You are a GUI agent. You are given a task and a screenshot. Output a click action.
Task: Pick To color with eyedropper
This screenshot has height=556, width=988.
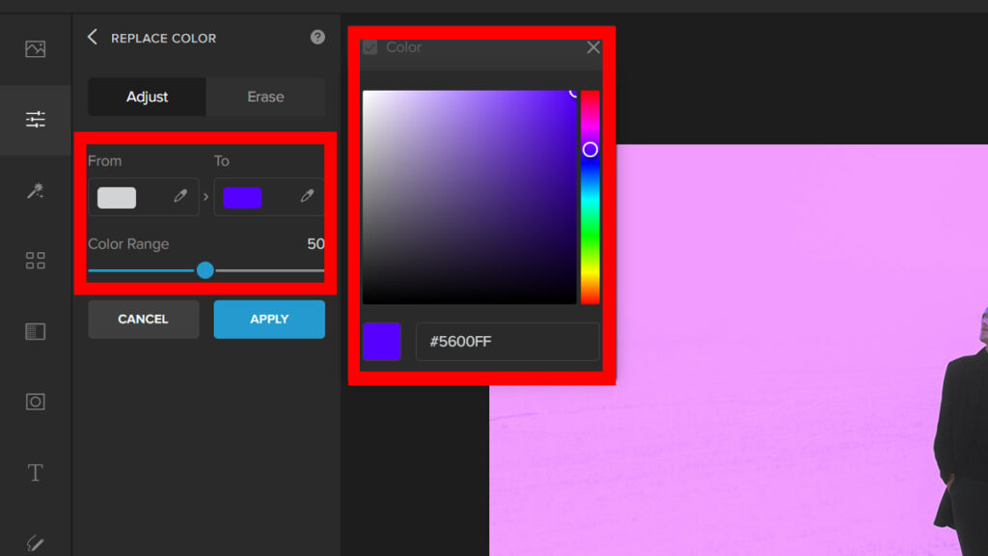(x=307, y=197)
